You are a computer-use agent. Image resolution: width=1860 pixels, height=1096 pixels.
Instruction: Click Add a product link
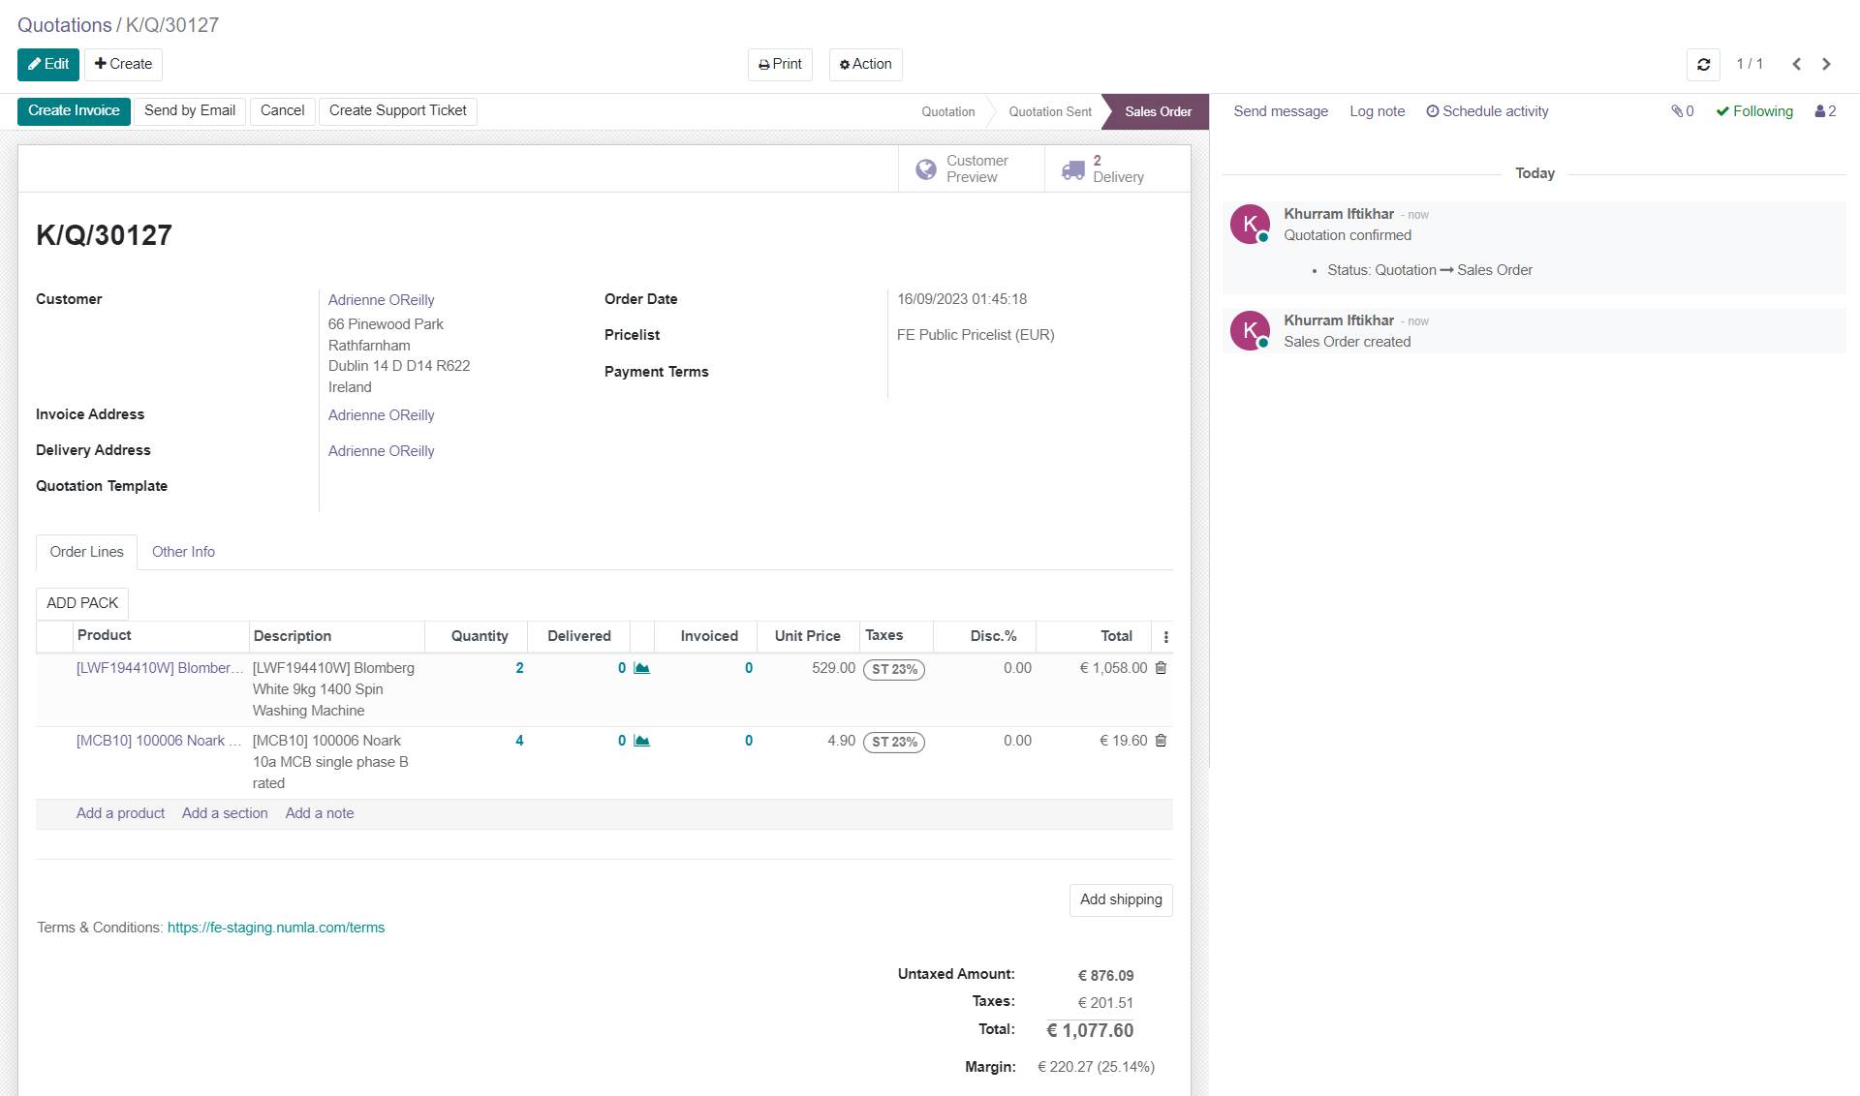click(x=120, y=813)
